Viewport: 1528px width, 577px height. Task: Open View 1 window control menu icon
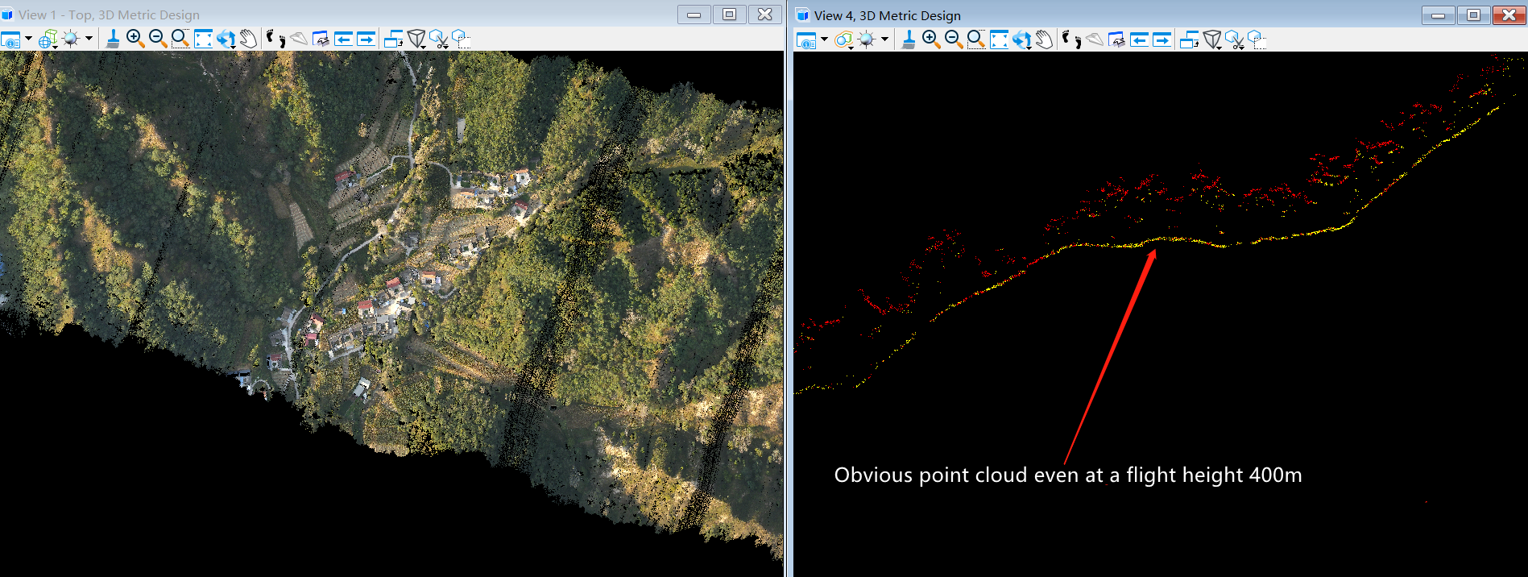point(8,15)
